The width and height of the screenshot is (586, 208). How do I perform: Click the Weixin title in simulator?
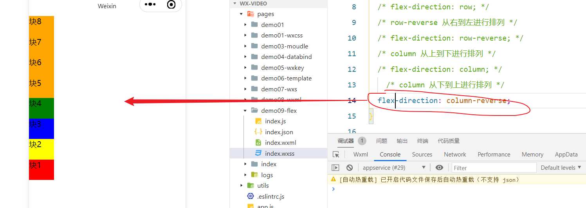click(107, 6)
